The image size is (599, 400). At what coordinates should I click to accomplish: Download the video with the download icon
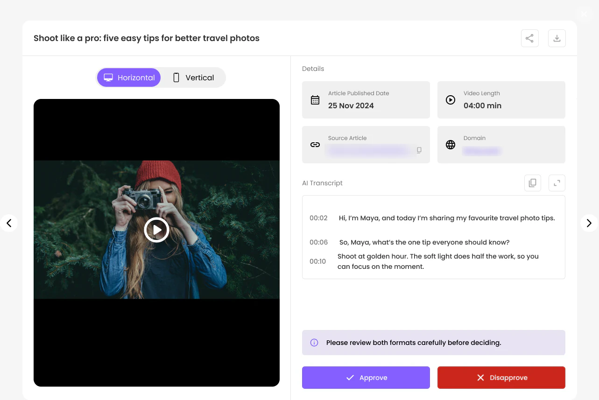tap(557, 38)
